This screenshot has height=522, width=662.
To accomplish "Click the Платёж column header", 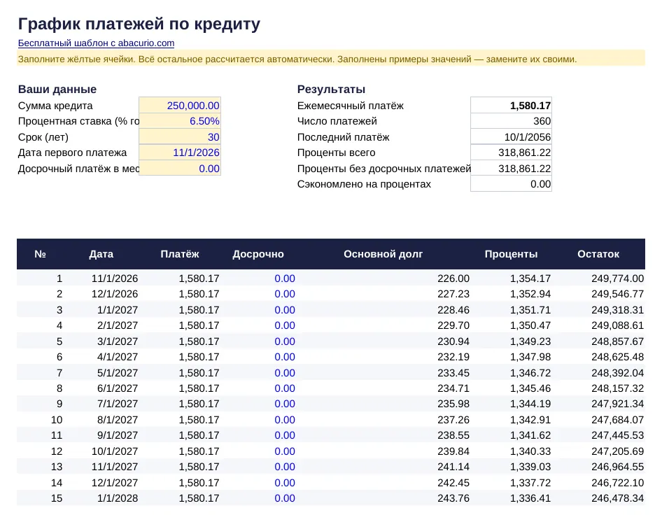I will tap(180, 254).
